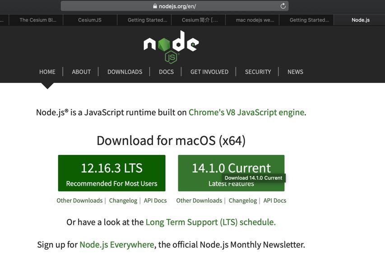This screenshot has width=385, height=254.
Task: Open Other Downloads under 14.1.0 Current
Action: (x=199, y=200)
